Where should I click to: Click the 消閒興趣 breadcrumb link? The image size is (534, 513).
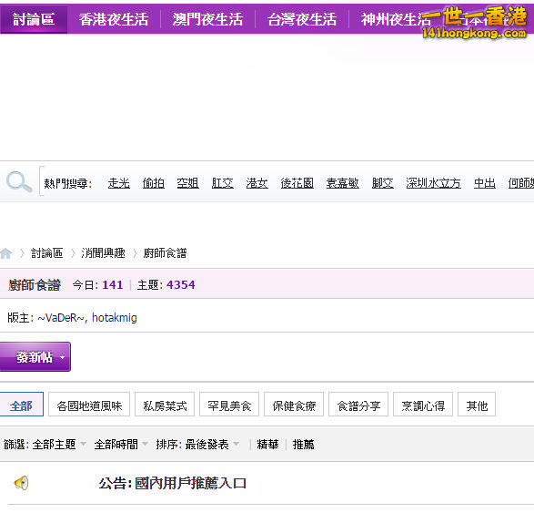[103, 253]
